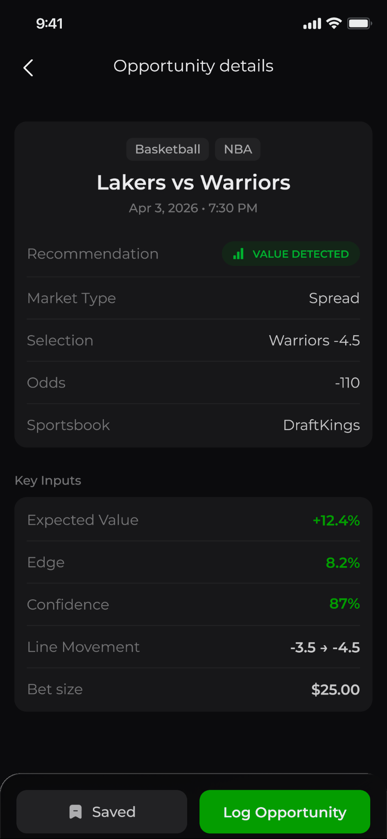Tap the battery indicator icon
Image resolution: width=387 pixels, height=839 pixels.
point(360,23)
